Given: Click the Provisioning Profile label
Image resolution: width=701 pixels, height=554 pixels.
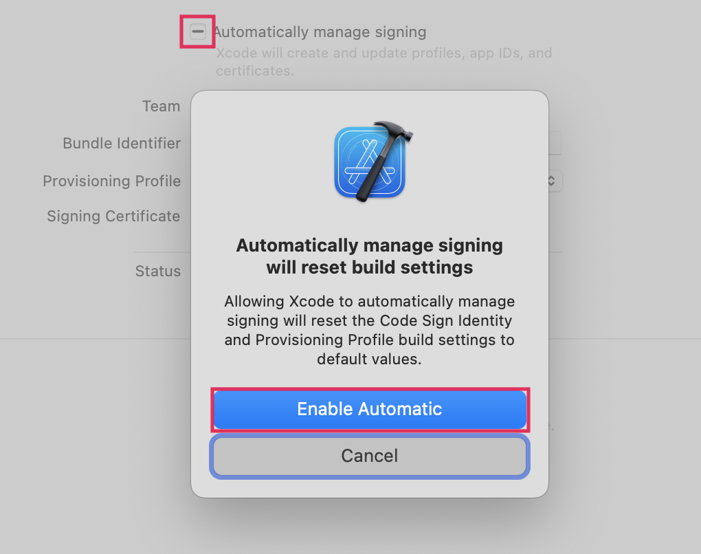Looking at the screenshot, I should (x=112, y=181).
